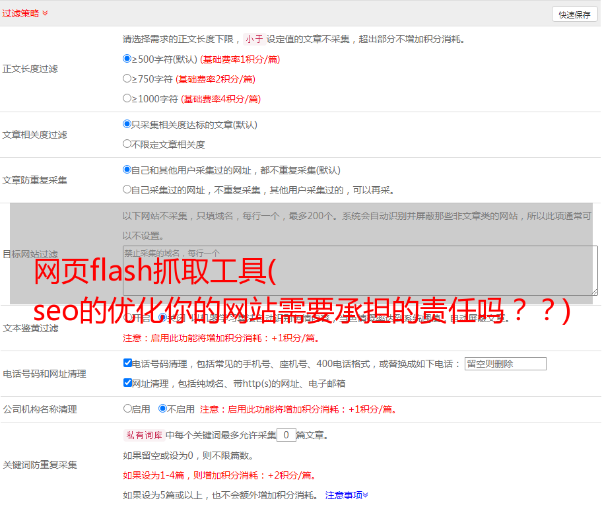
Task: Toggle the 电话号码清理 checkbox
Action: click(127, 363)
